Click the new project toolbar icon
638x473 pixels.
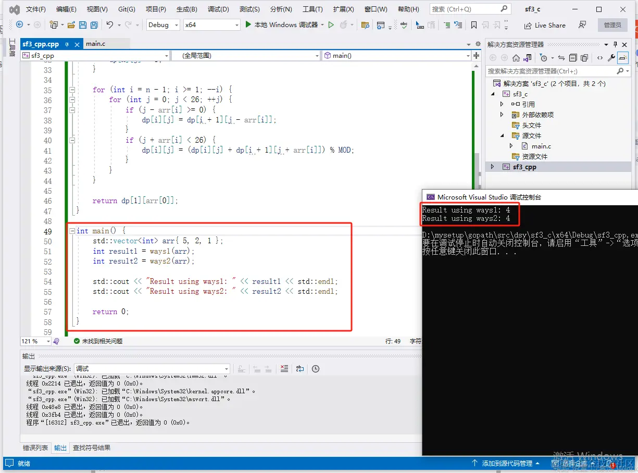coord(53,24)
